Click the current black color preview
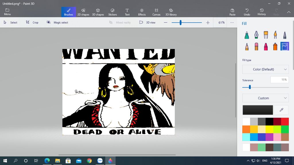The height and width of the screenshot is (165, 294). pos(258,110)
